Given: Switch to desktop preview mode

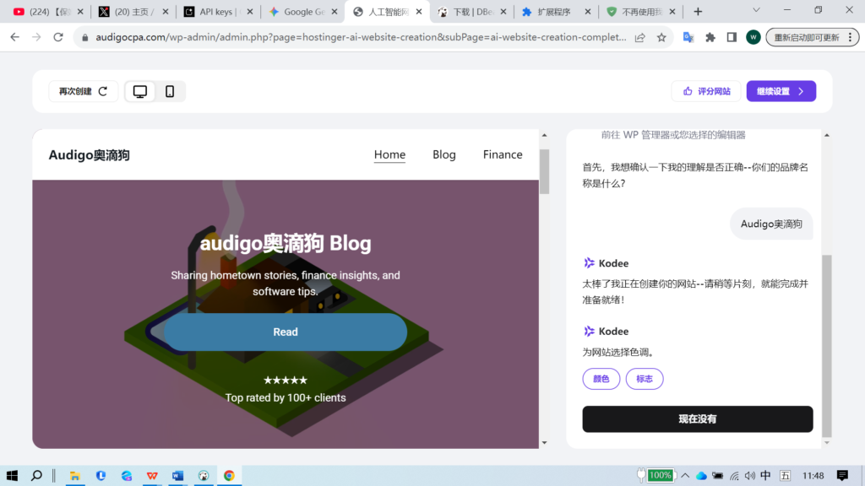Looking at the screenshot, I should click(x=140, y=91).
